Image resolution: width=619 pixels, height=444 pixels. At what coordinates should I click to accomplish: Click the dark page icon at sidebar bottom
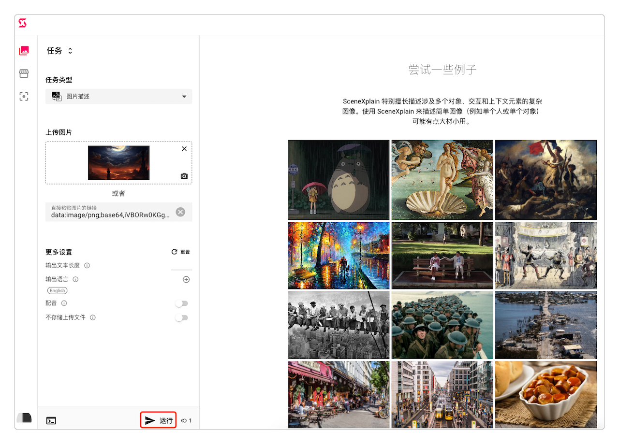(x=24, y=418)
